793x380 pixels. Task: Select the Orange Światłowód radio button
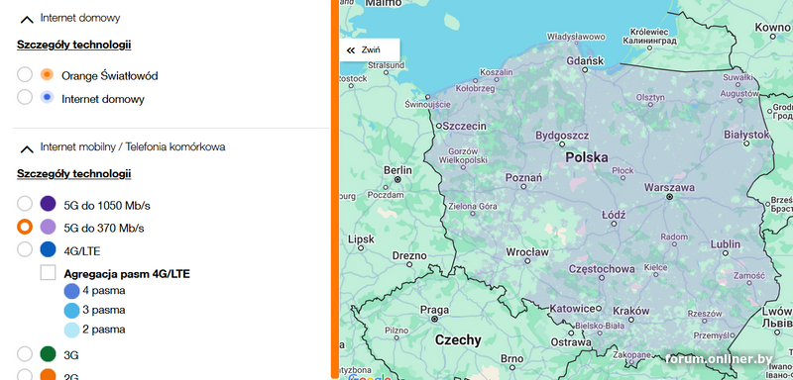(25, 74)
